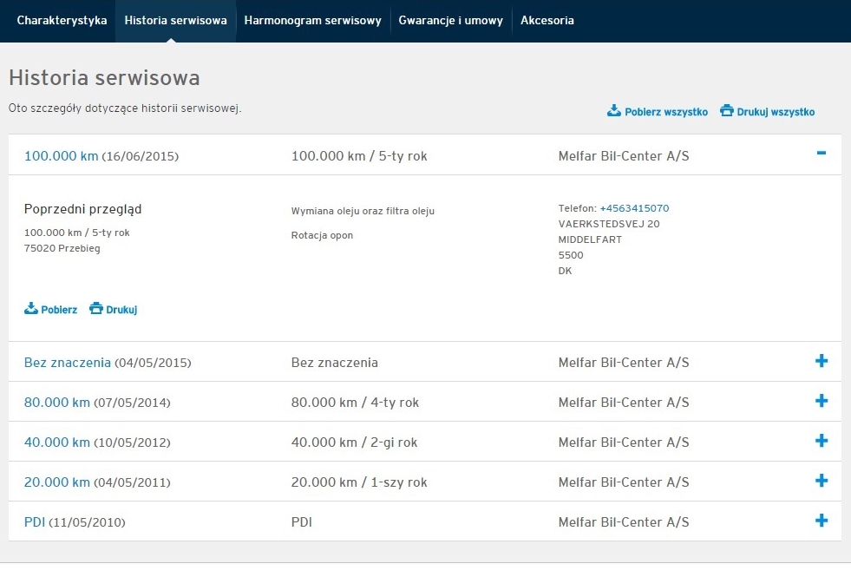Click the Drukuj wszystko text link
The image size is (851, 577).
pyautogui.click(x=776, y=112)
